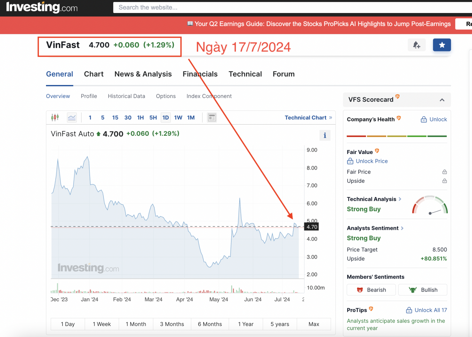Vote Bearish in Members' Sentiments
This screenshot has width=472, height=337.
point(371,290)
